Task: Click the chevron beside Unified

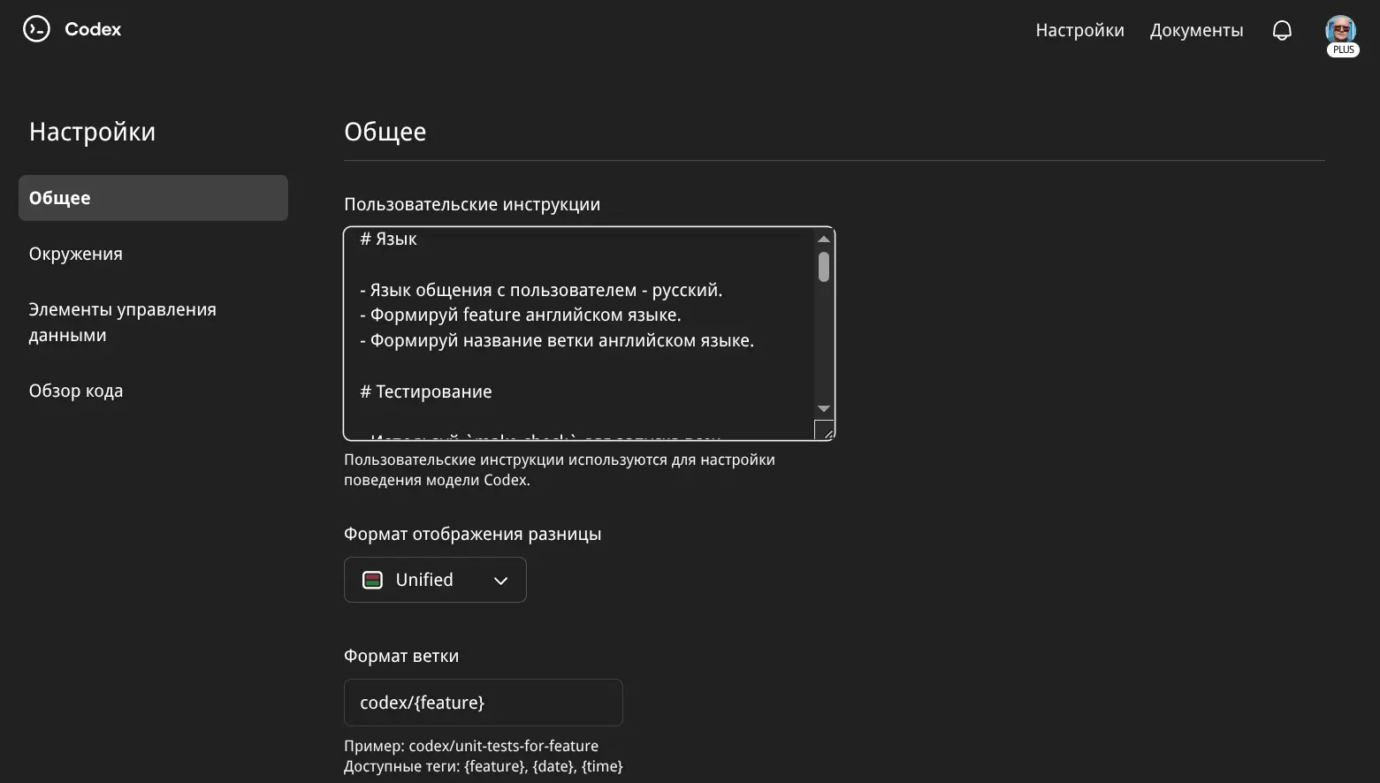Action: click(500, 581)
